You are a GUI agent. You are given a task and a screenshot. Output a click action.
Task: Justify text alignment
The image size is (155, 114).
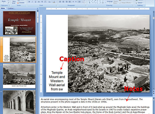point(70,2)
